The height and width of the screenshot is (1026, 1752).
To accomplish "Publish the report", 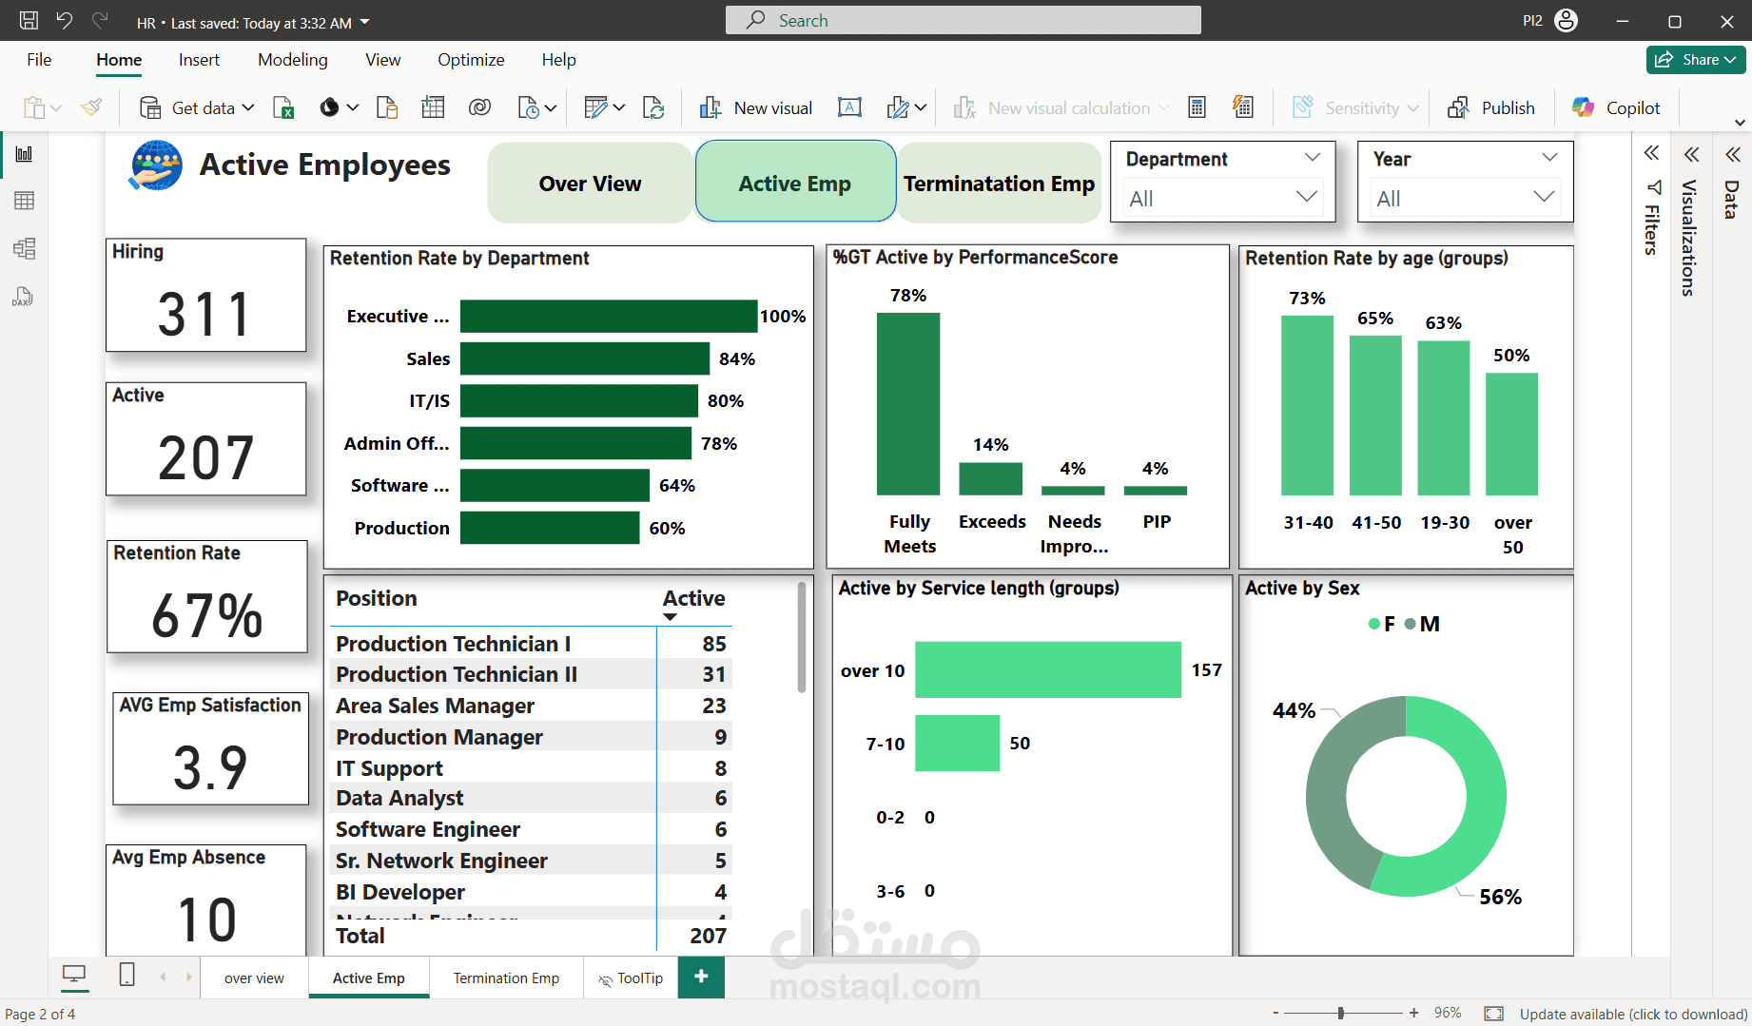I will click(x=1491, y=107).
